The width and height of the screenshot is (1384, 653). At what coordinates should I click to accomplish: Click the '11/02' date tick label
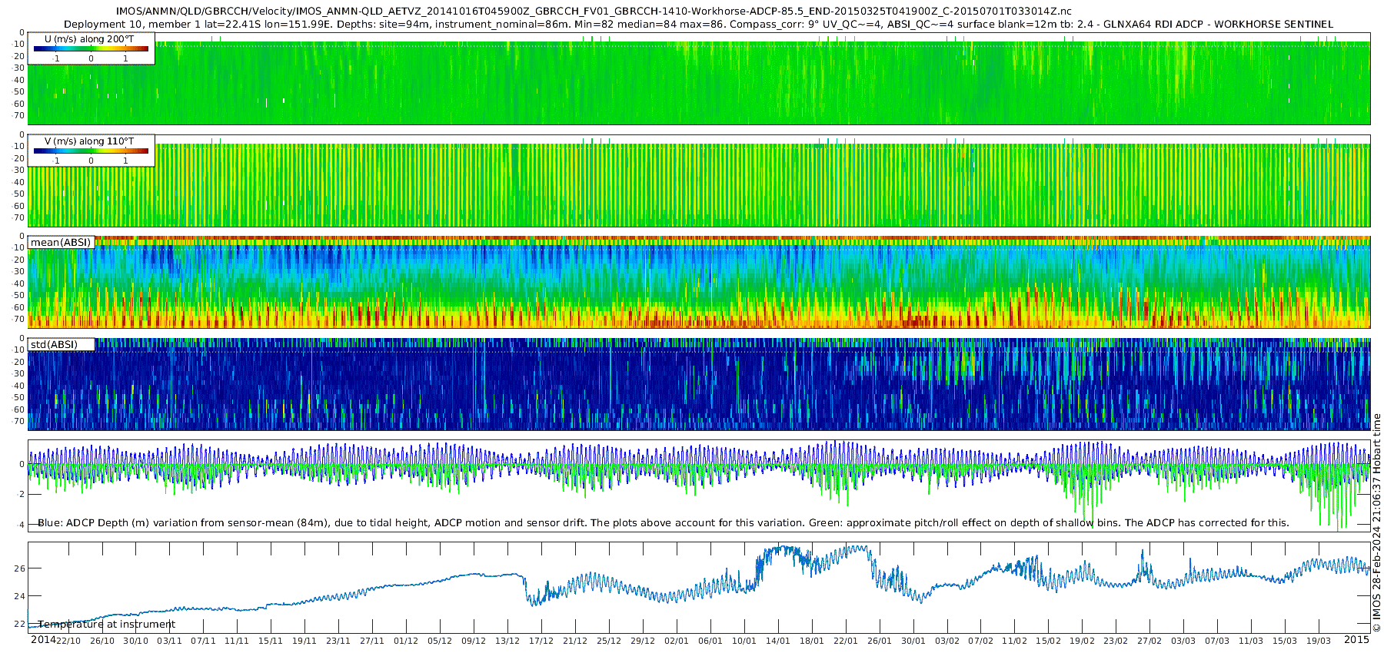click(x=1015, y=641)
